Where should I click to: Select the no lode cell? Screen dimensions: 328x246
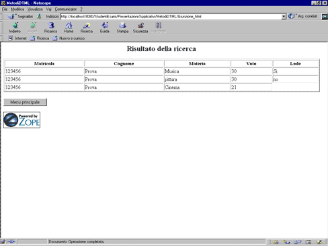click(296, 79)
